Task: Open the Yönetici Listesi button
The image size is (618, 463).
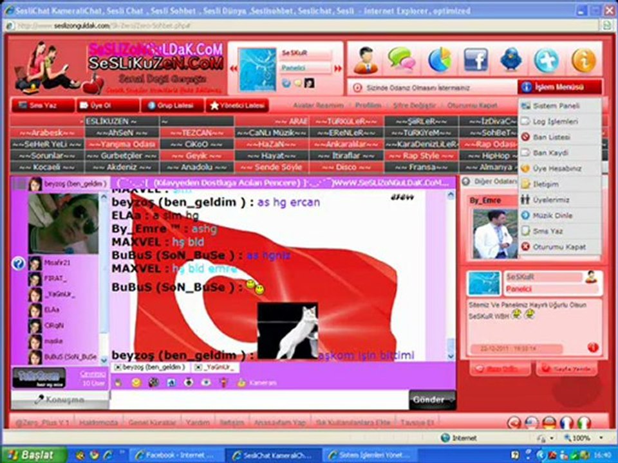Action: point(238,105)
